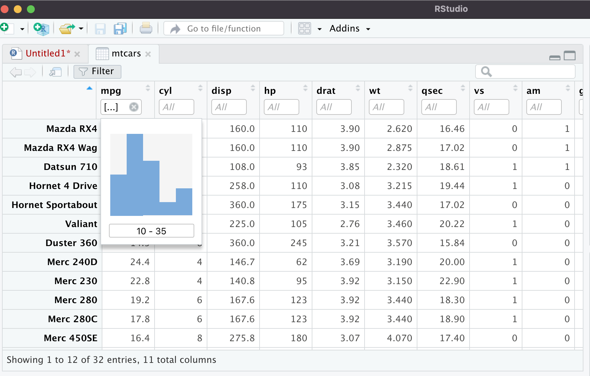This screenshot has height=376, width=590.
Task: Close the Untitled1 tab
Action: (x=77, y=54)
